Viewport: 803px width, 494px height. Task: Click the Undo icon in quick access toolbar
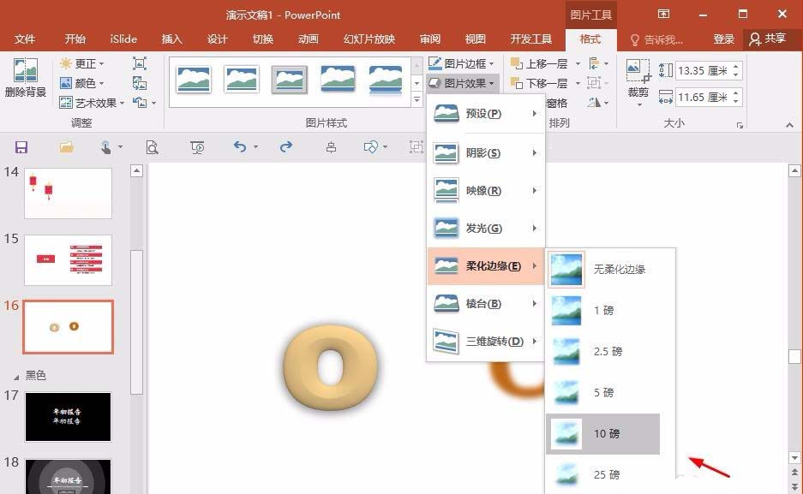[241, 147]
